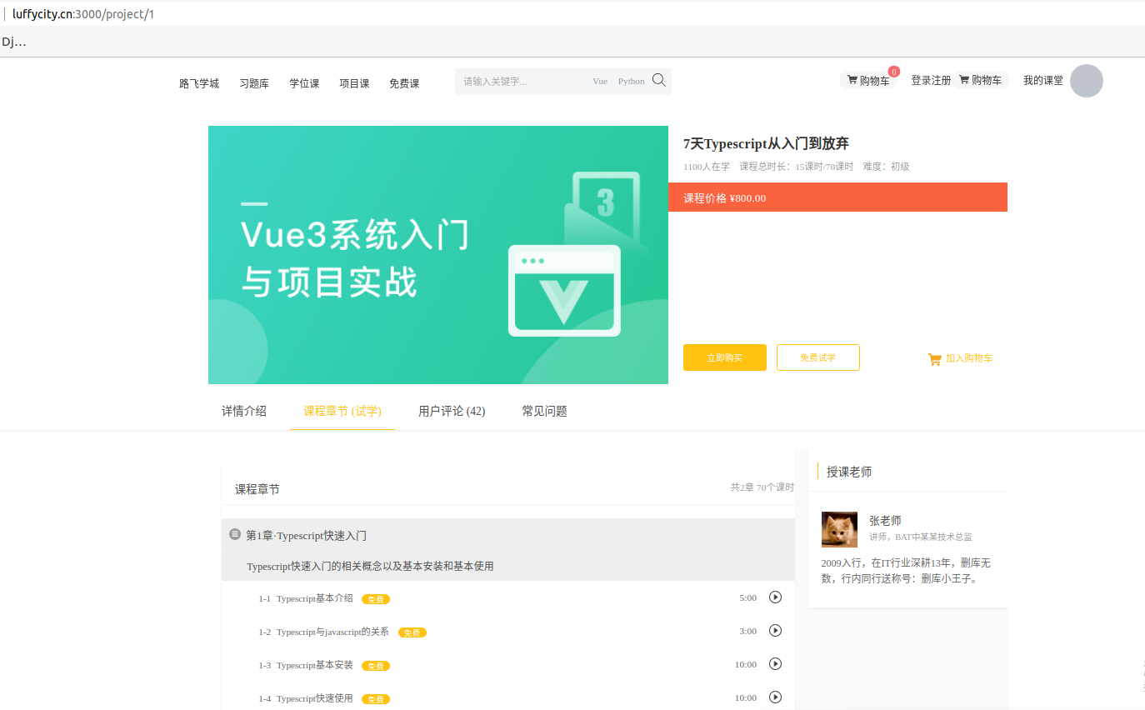
Task: Collapse chapter 第1章·Typescript快速入门 via its icon
Action: coord(235,534)
